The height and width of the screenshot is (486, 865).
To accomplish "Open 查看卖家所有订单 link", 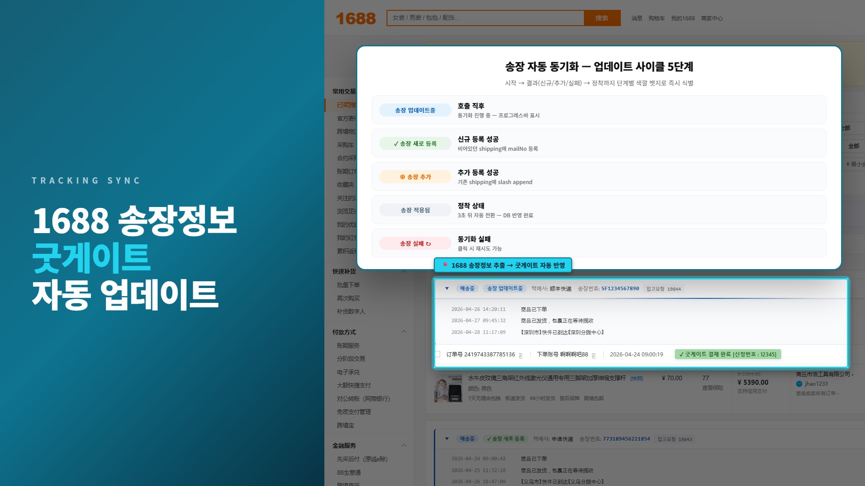I will (817, 393).
